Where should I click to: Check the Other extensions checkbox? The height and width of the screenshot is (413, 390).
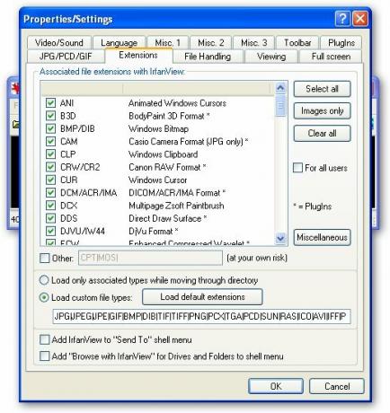45,258
